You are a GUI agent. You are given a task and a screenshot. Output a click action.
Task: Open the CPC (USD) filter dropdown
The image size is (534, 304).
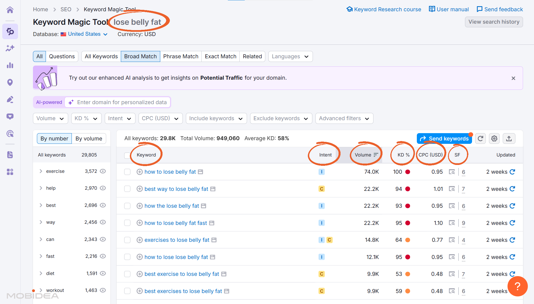click(161, 119)
